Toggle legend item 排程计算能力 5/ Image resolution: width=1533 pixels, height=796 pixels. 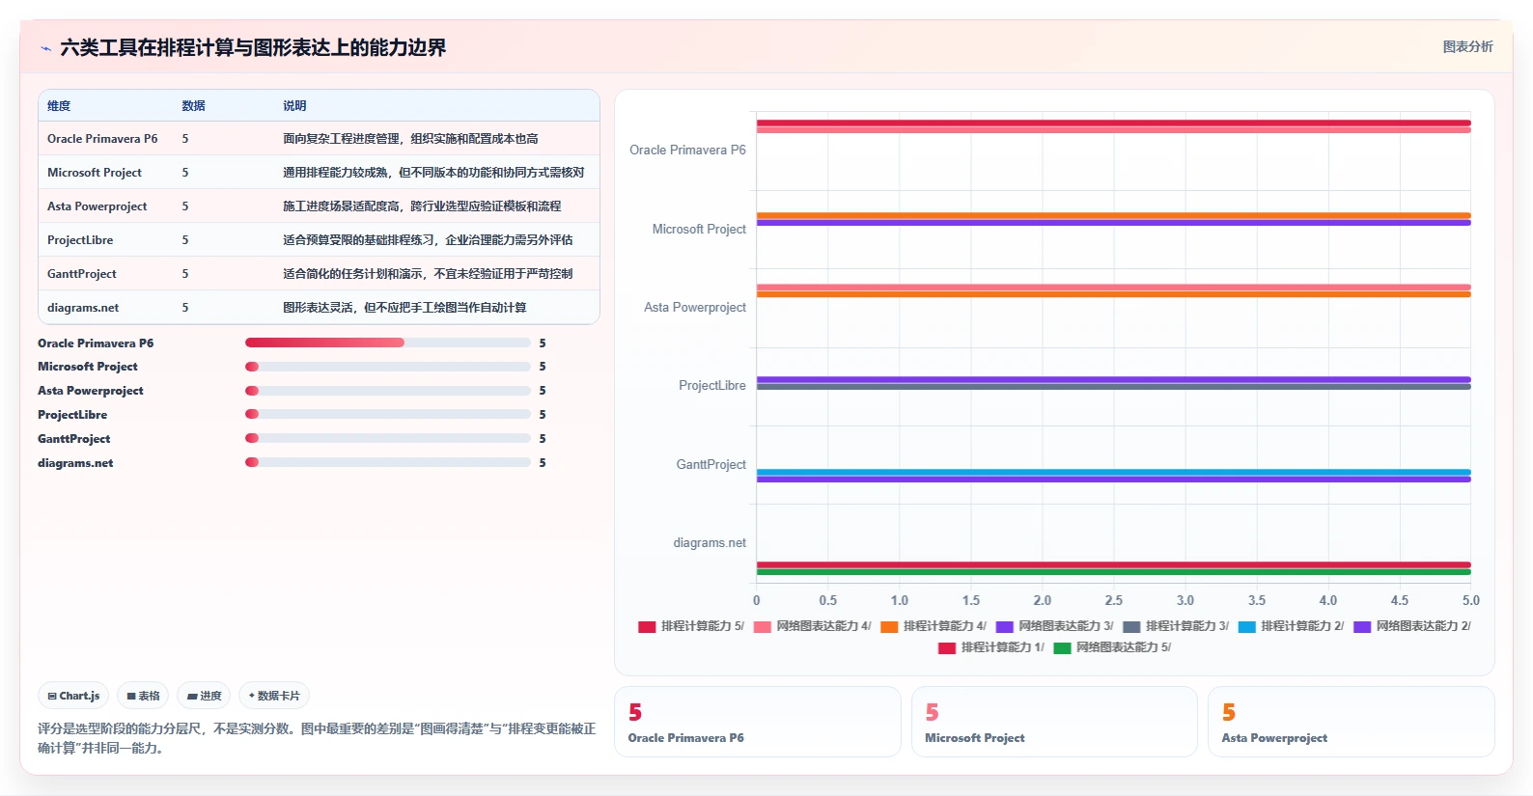pyautogui.click(x=691, y=626)
